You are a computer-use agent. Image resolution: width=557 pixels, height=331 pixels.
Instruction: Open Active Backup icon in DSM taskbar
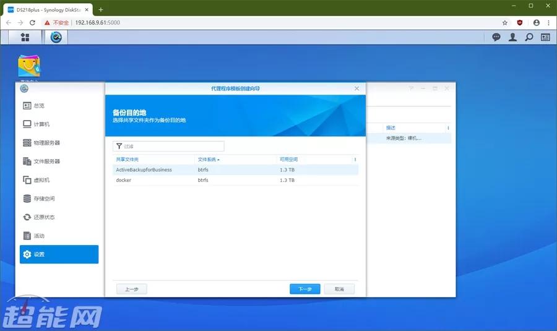(56, 37)
